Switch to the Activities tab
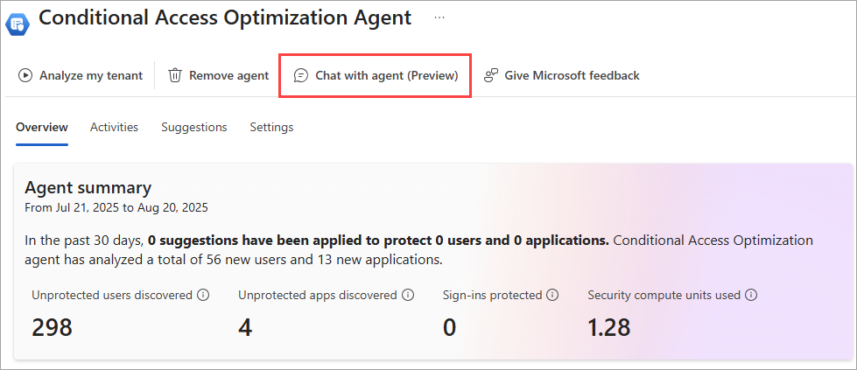 click(x=114, y=127)
